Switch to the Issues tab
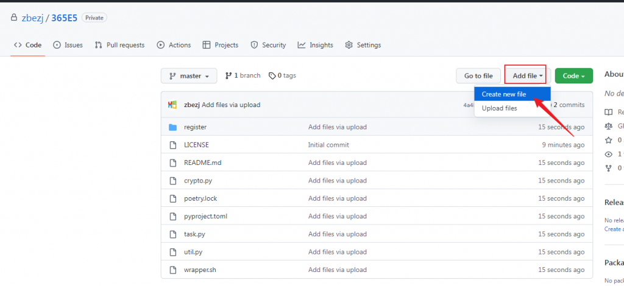 coord(68,45)
